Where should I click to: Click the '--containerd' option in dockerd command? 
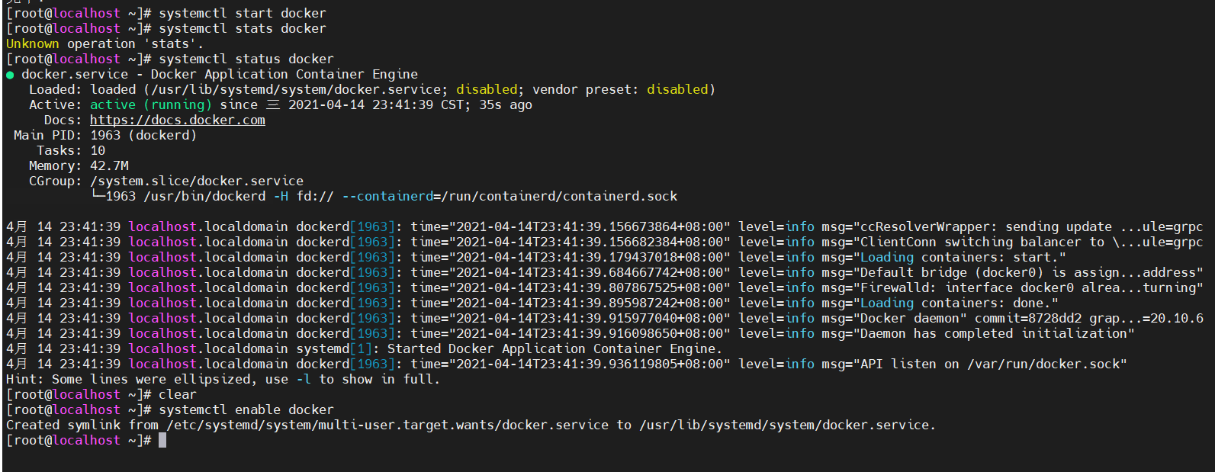[x=387, y=196]
